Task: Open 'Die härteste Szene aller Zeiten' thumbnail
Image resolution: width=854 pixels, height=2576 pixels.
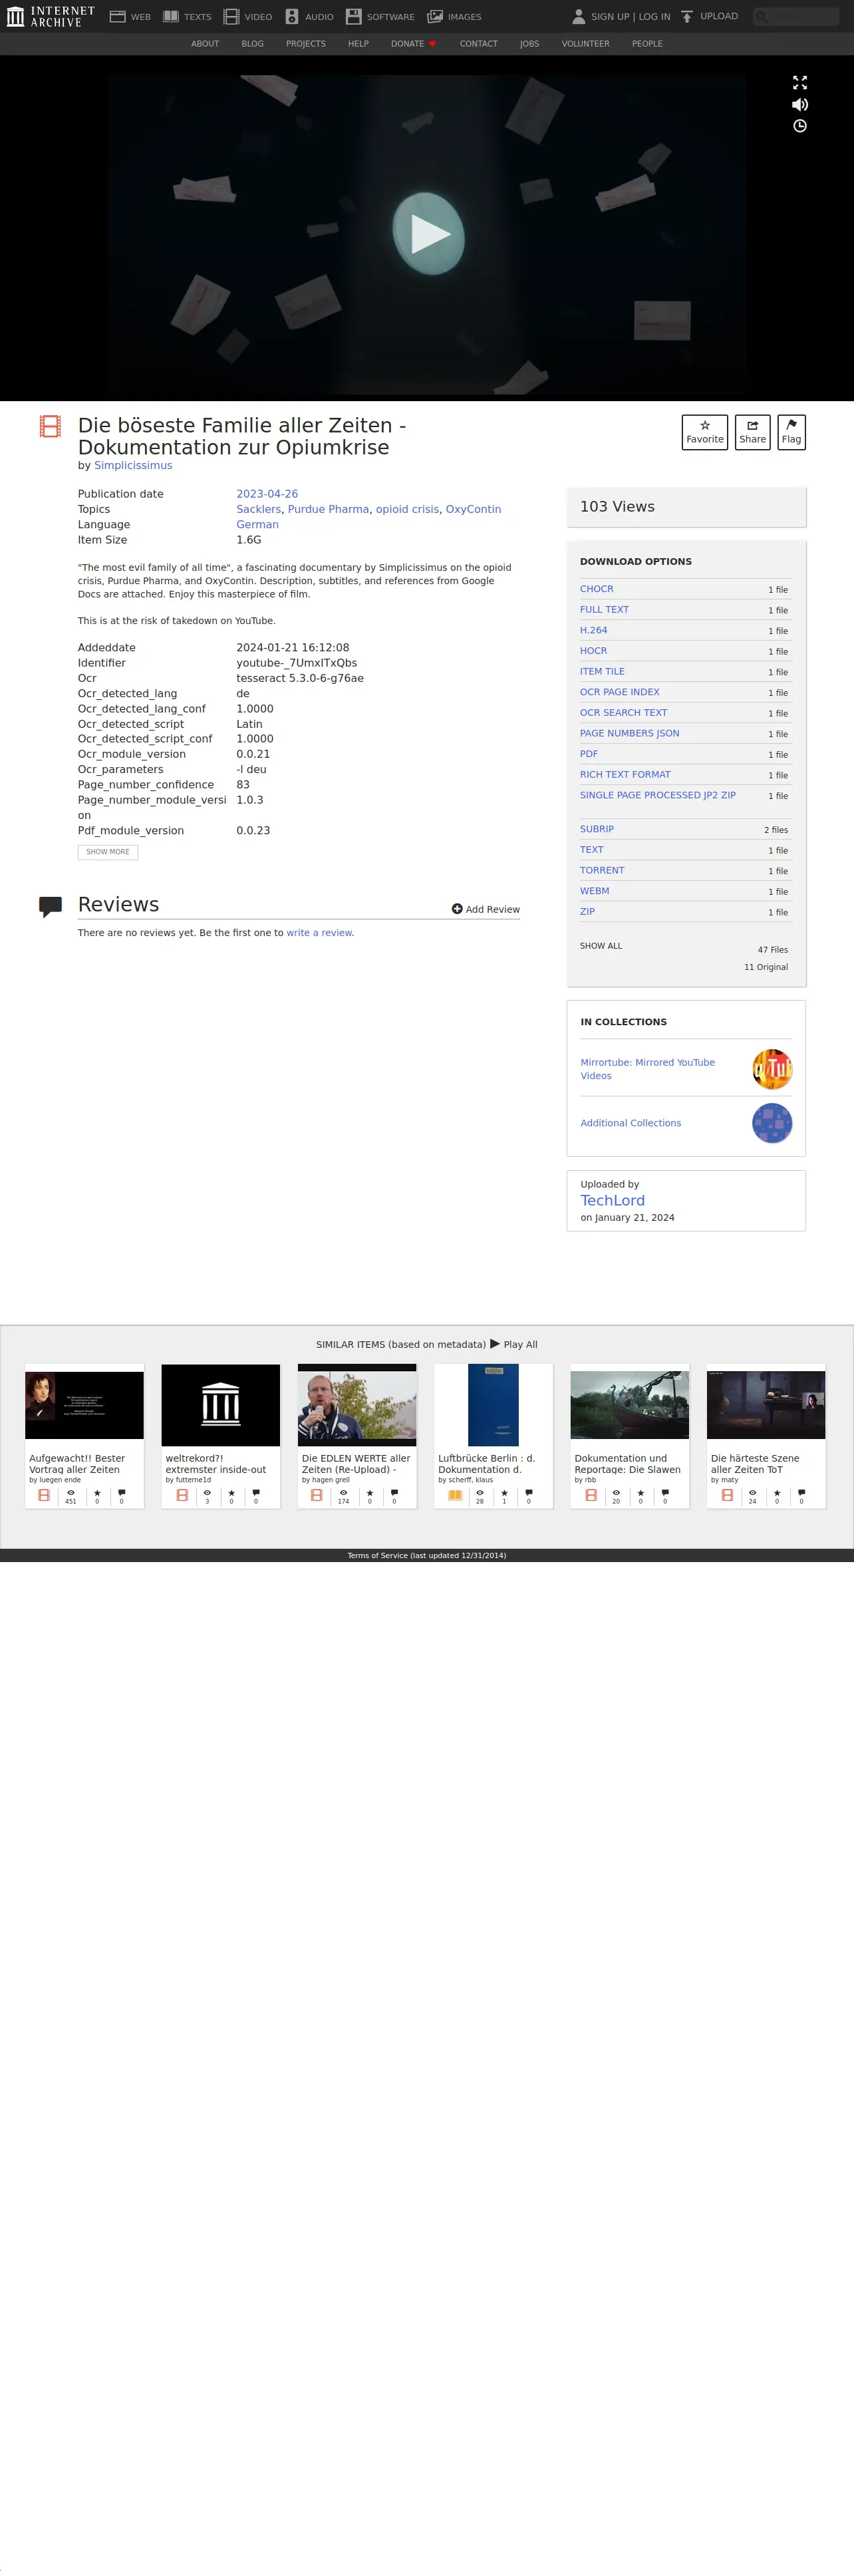Action: [x=766, y=1405]
